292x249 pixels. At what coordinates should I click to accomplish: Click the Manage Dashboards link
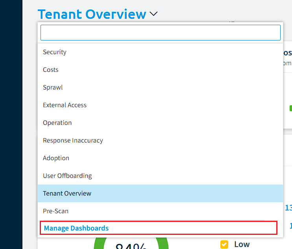[76, 228]
